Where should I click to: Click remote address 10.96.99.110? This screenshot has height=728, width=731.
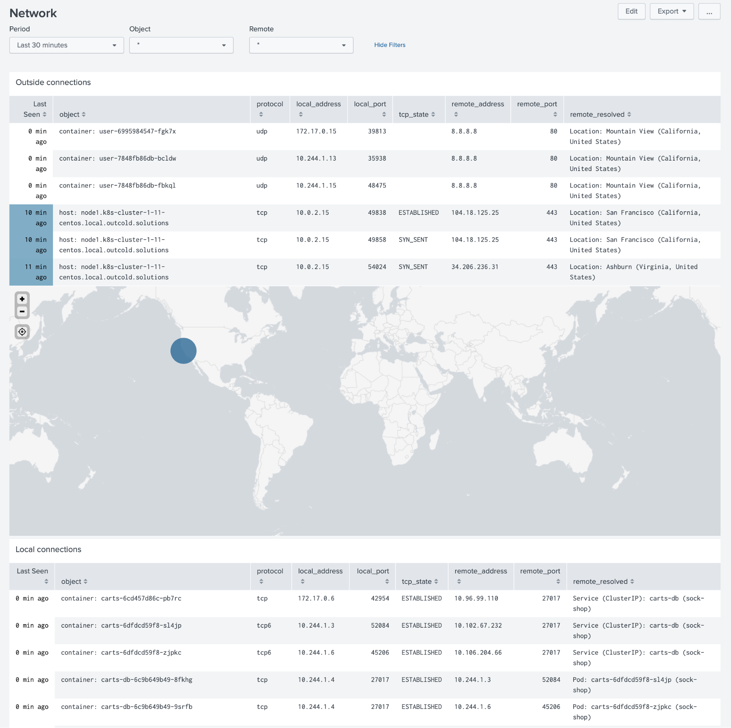point(476,598)
